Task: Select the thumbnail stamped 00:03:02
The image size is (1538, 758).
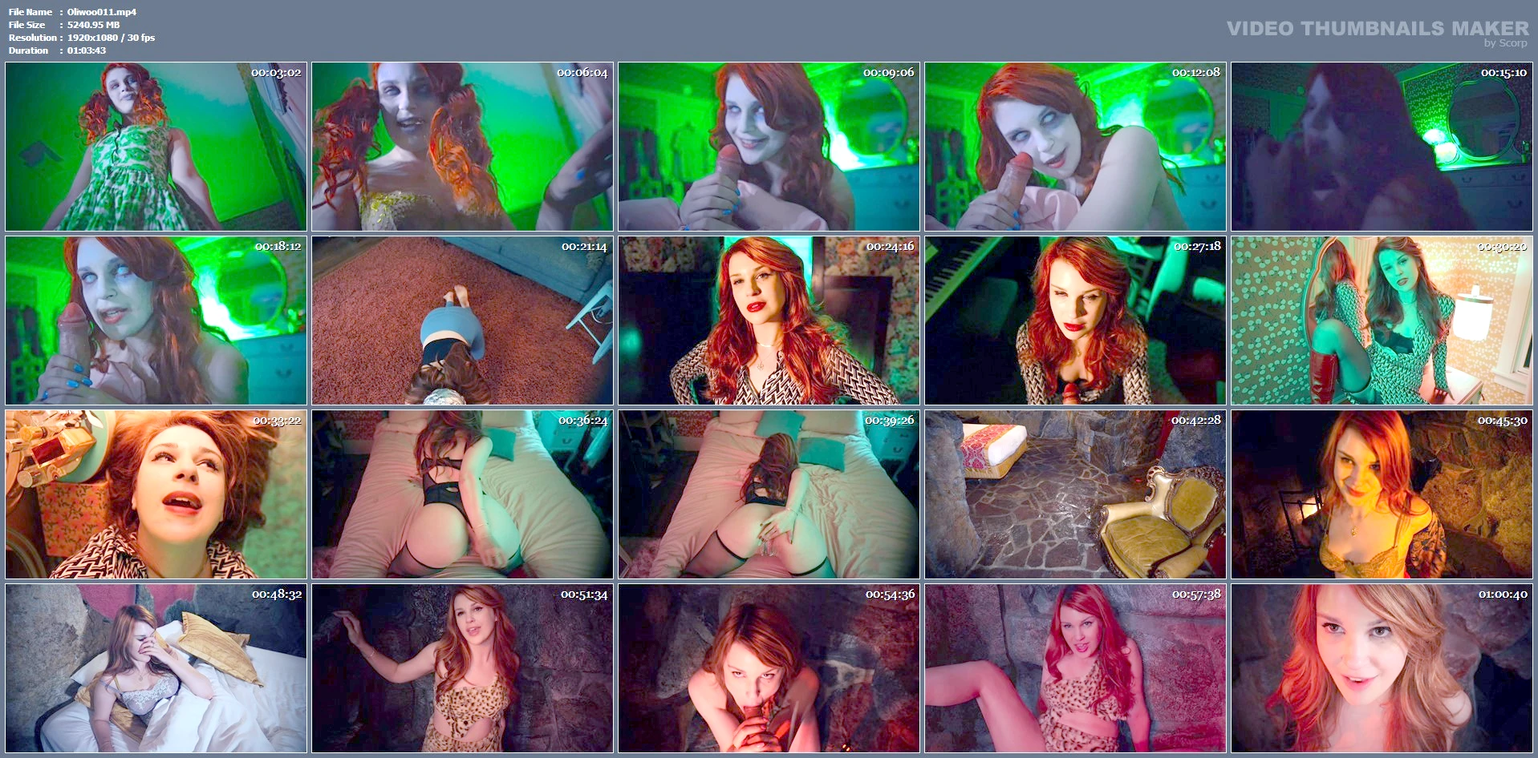Action: [x=156, y=147]
